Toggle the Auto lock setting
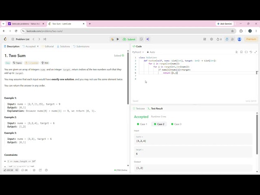 point(151,52)
